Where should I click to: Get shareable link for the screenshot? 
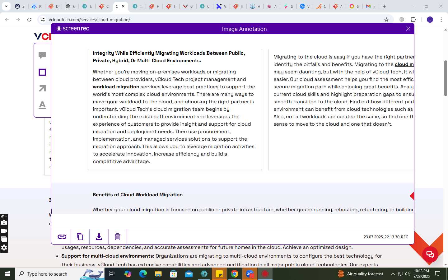coord(62,237)
